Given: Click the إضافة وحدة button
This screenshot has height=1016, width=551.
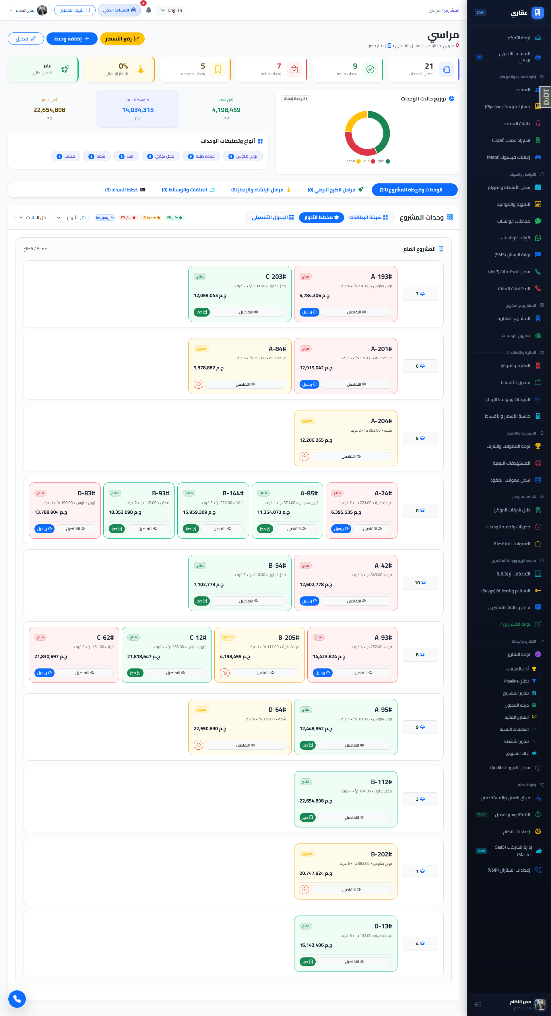Looking at the screenshot, I should (72, 39).
